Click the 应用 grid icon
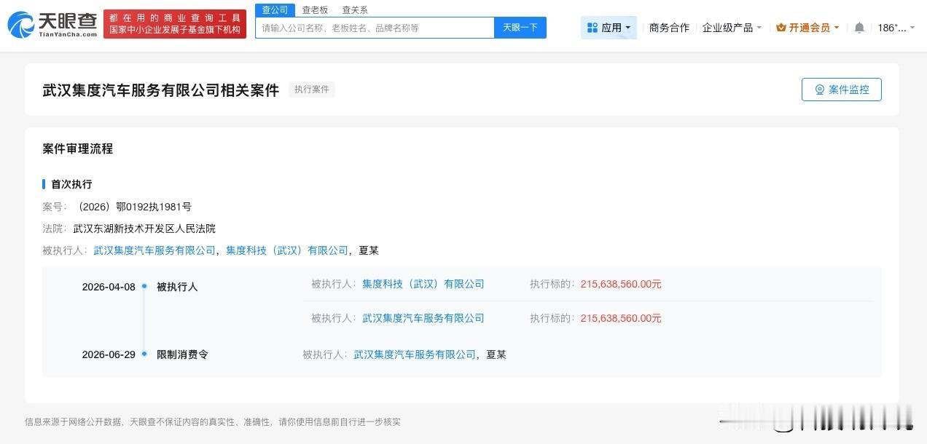Screen dimensions: 927x444 pos(592,28)
